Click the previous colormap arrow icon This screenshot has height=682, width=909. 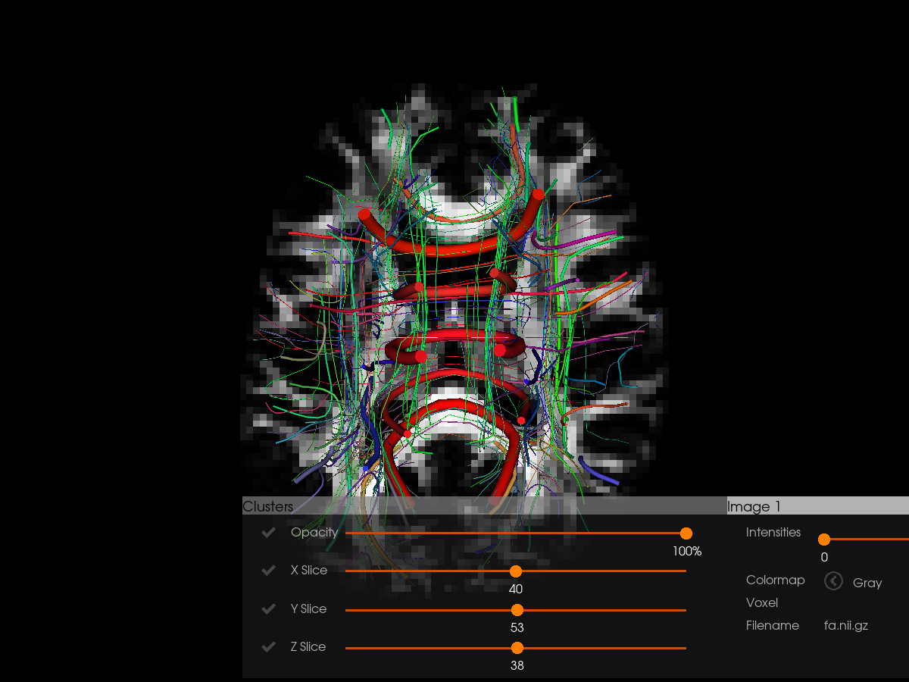pos(833,581)
